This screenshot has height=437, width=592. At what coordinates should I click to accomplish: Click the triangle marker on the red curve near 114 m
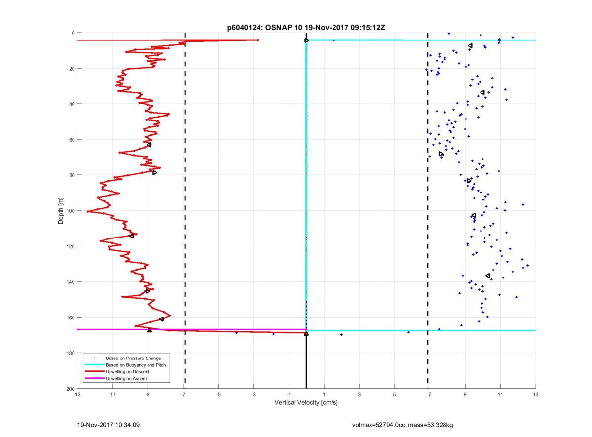tap(131, 236)
